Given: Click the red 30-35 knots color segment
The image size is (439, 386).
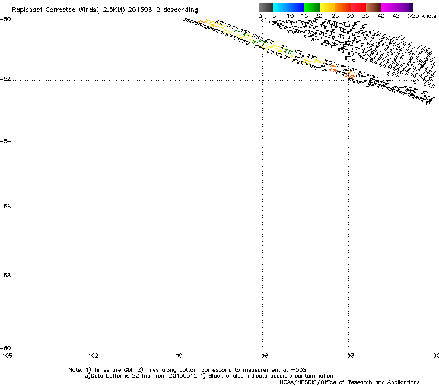Looking at the screenshot, I should [x=358, y=7].
